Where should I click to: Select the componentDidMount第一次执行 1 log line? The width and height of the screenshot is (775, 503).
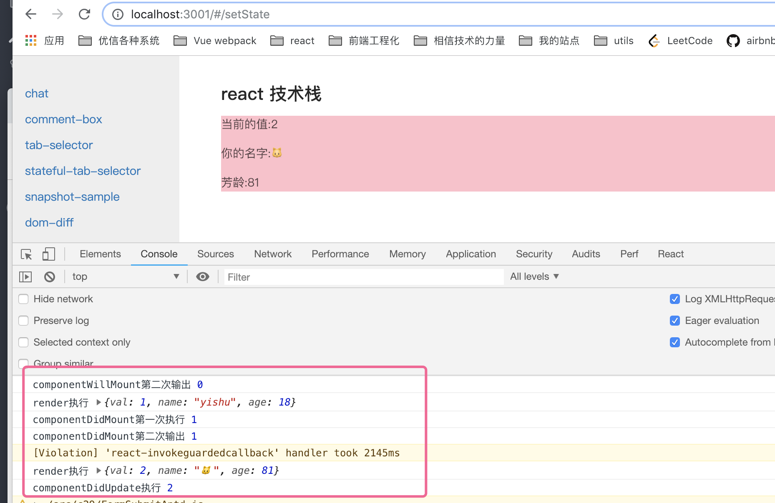pyautogui.click(x=115, y=419)
